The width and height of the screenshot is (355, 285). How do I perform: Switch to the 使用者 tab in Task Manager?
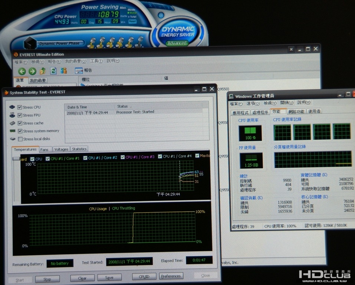pyautogui.click(x=314, y=111)
